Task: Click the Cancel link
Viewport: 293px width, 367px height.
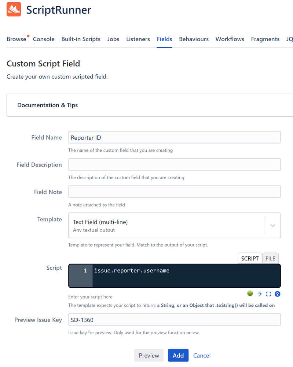Action: [202, 356]
